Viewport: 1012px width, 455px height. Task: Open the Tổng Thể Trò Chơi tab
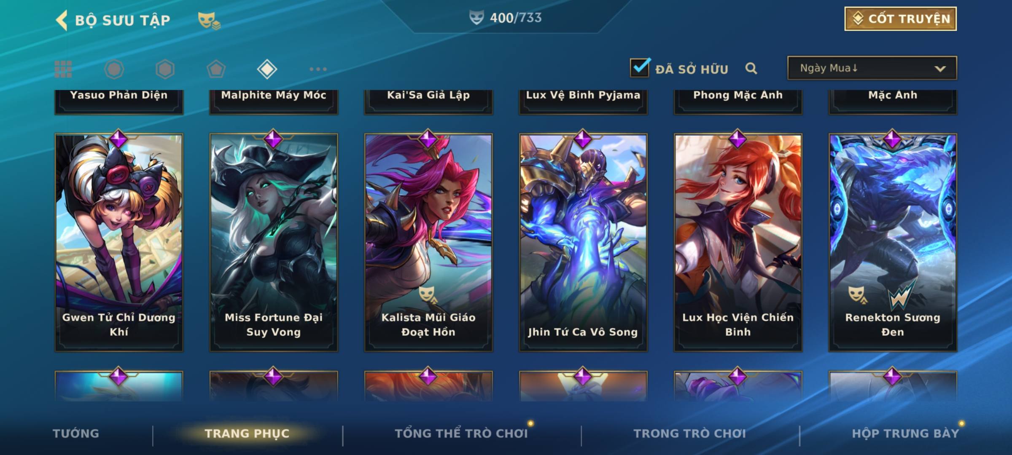click(461, 434)
